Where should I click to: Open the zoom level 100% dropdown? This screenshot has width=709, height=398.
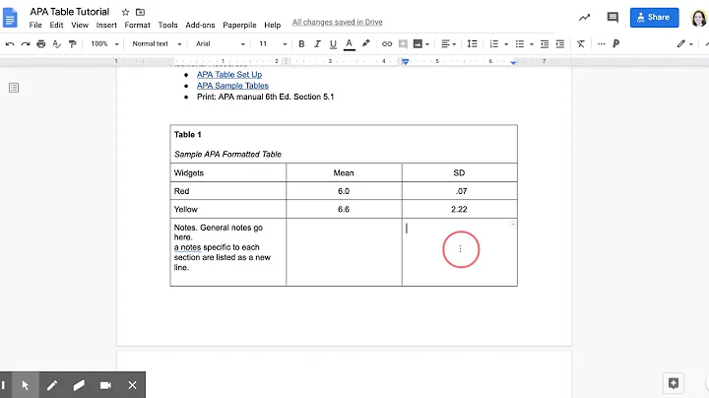(104, 44)
